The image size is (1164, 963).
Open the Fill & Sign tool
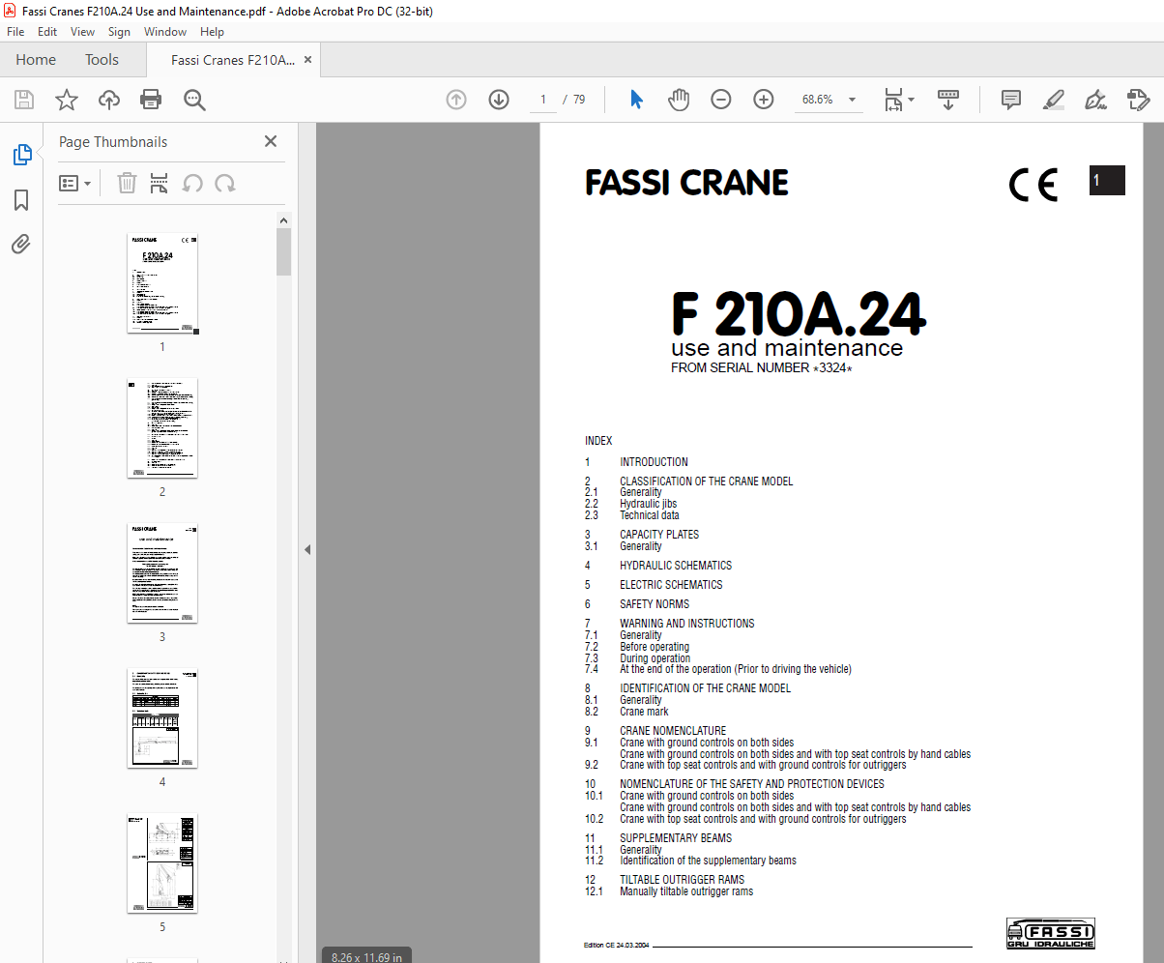point(1138,100)
